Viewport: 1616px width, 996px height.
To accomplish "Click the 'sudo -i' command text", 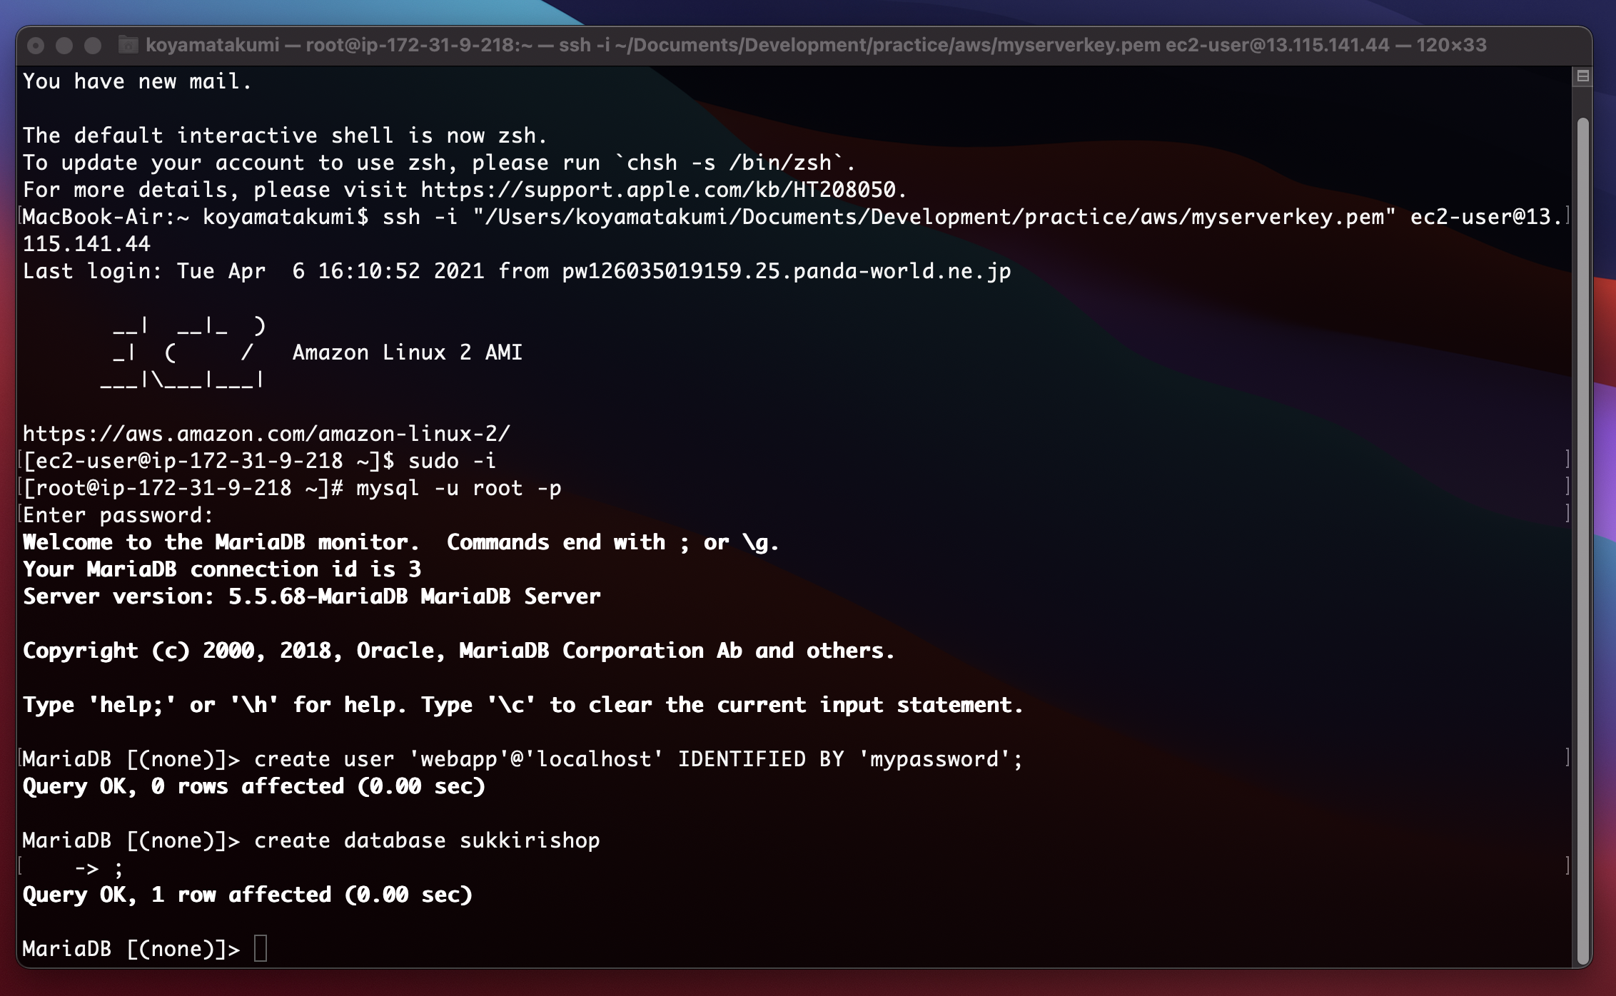I will point(452,461).
